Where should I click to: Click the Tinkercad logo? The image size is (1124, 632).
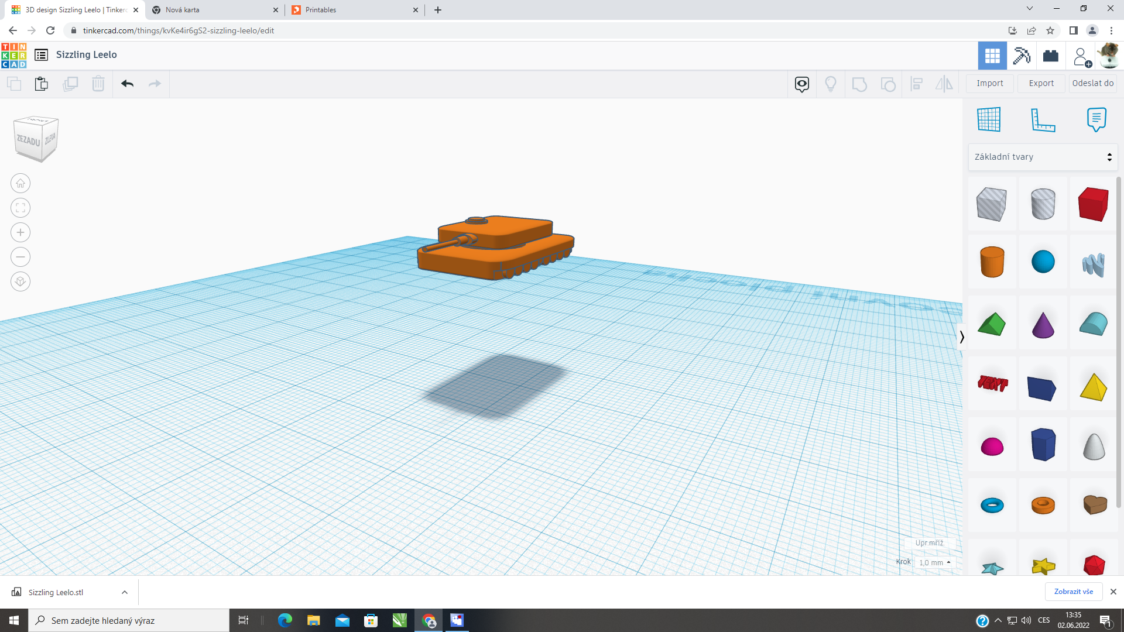14,55
